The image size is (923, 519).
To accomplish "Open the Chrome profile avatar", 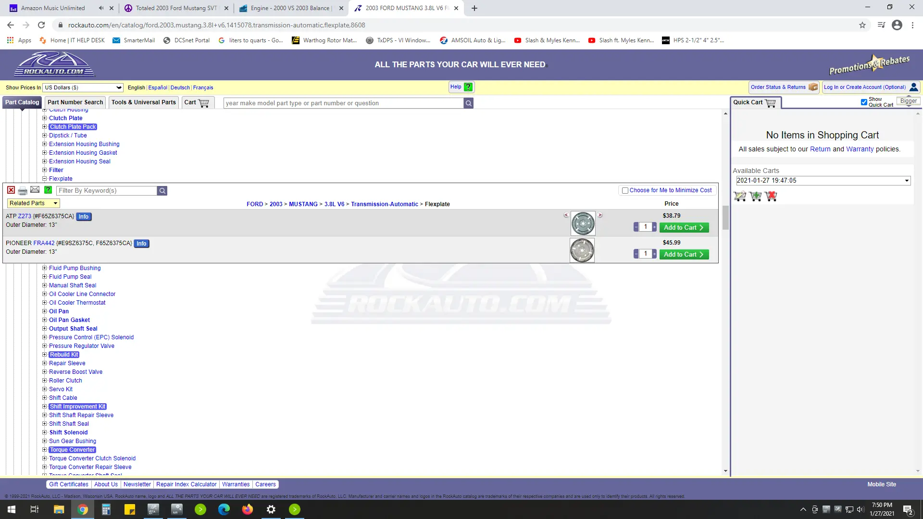I will coord(897,25).
